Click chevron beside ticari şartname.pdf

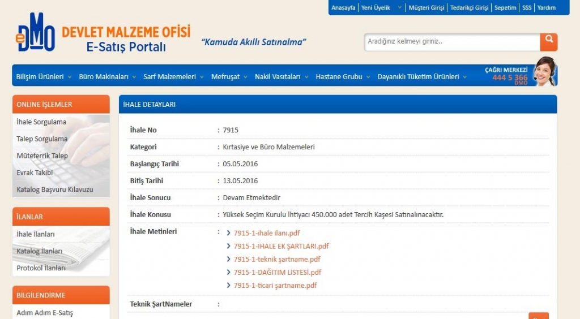point(229,286)
